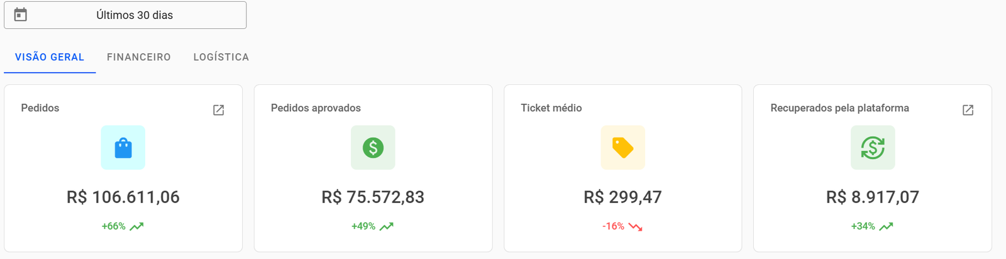Open the Últimos 30 dias date dropdown
The width and height of the screenshot is (1006, 259).
134,15
